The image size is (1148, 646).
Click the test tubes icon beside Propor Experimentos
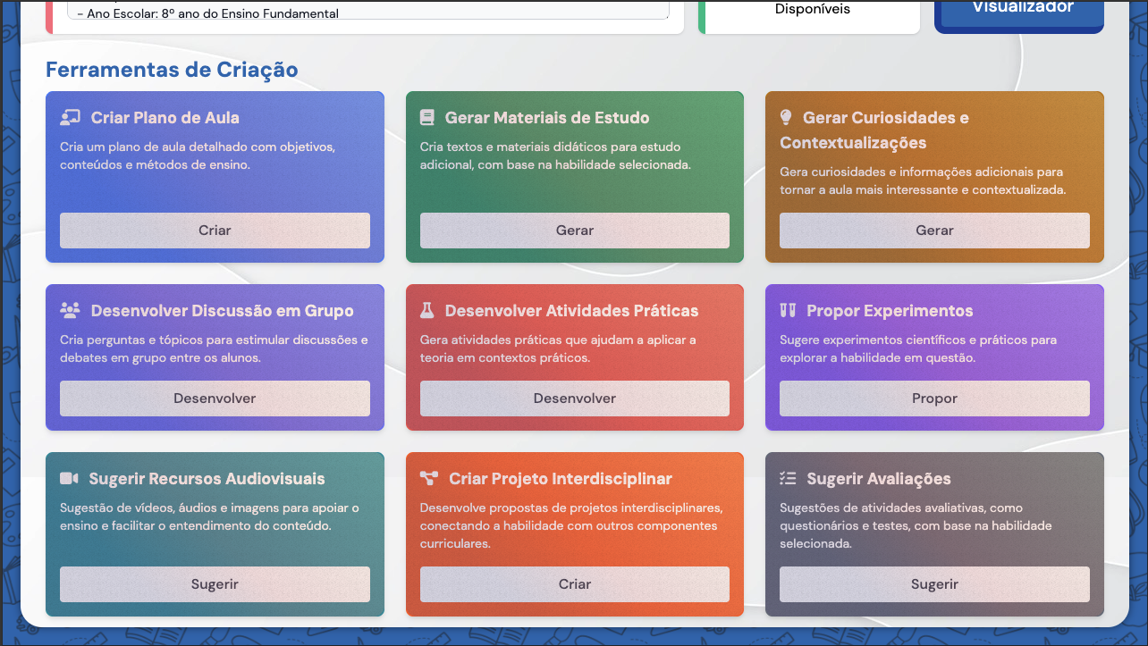[788, 311]
